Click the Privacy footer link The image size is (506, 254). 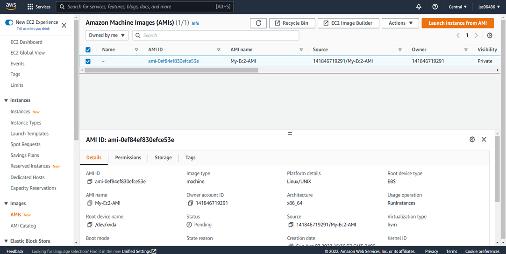coord(431,251)
